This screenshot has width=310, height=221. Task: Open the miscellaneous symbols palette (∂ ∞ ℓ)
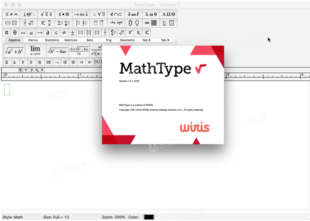click(x=133, y=14)
